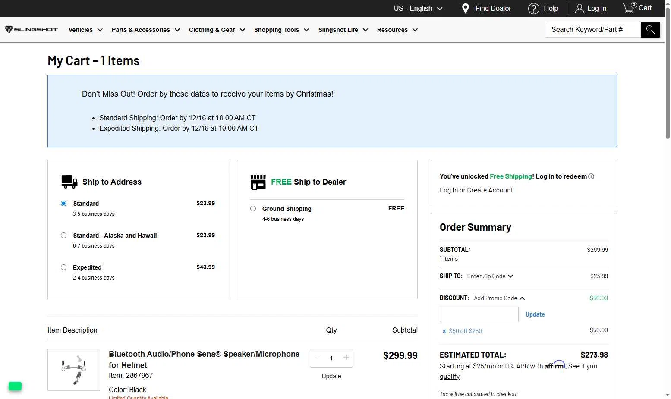The width and height of the screenshot is (671, 399).
Task: Expand the Resources menu
Action: (397, 30)
